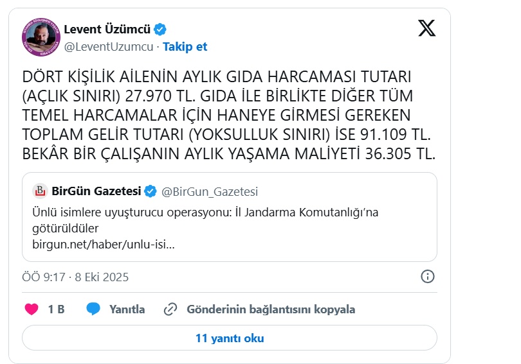The image size is (521, 364).
Task: Select Gönderinin bağlantısını kopyala
Action: (271, 309)
